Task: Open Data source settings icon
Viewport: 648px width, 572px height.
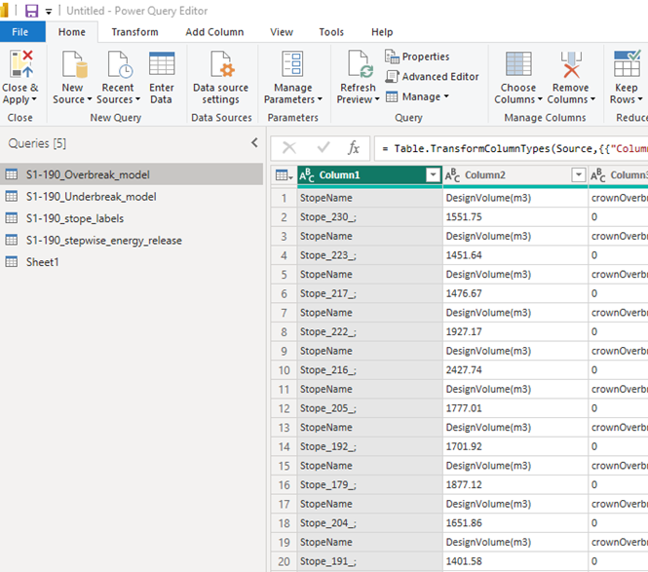Action: (222, 64)
